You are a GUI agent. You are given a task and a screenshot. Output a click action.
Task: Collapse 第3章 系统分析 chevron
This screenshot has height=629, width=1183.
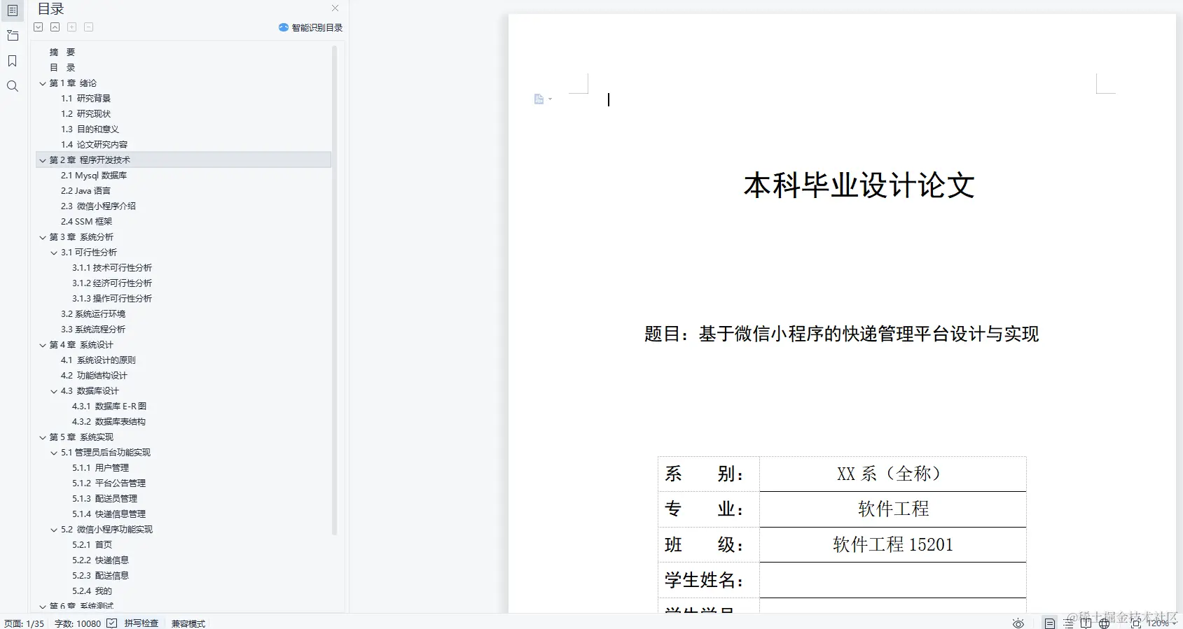[43, 237]
